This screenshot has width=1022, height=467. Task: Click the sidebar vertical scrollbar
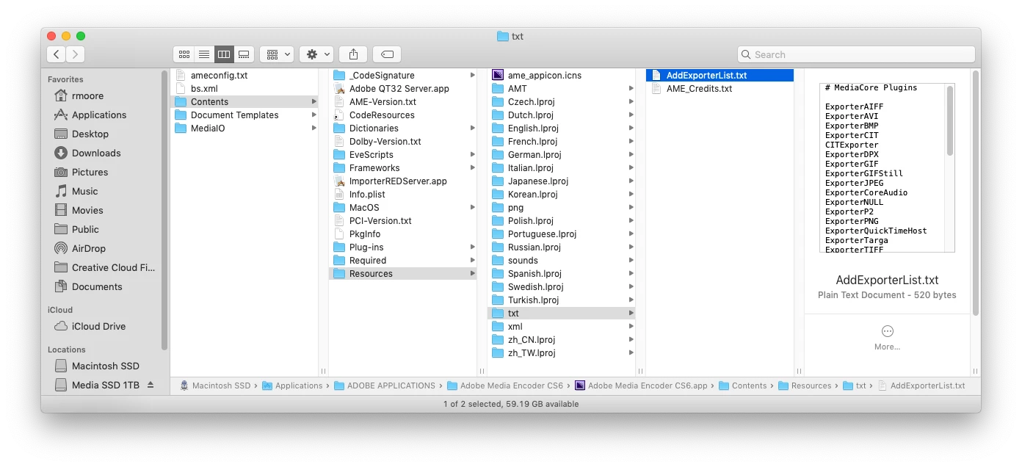click(x=165, y=209)
